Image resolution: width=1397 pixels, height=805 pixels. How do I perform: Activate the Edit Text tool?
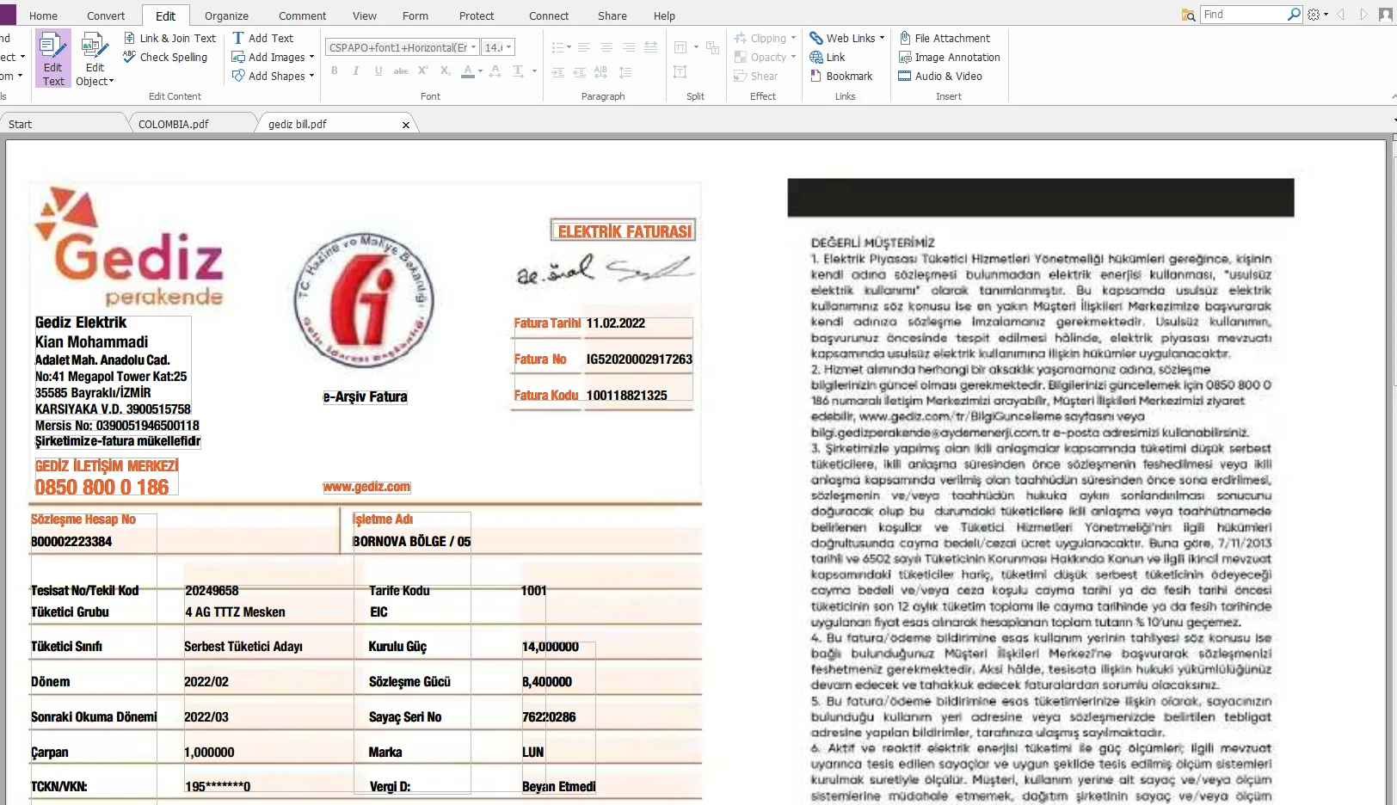pyautogui.click(x=52, y=58)
